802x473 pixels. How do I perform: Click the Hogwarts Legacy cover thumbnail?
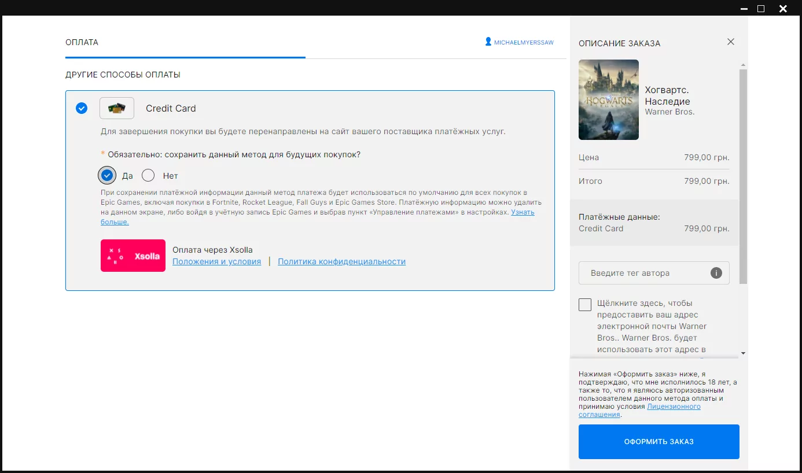pyautogui.click(x=609, y=99)
